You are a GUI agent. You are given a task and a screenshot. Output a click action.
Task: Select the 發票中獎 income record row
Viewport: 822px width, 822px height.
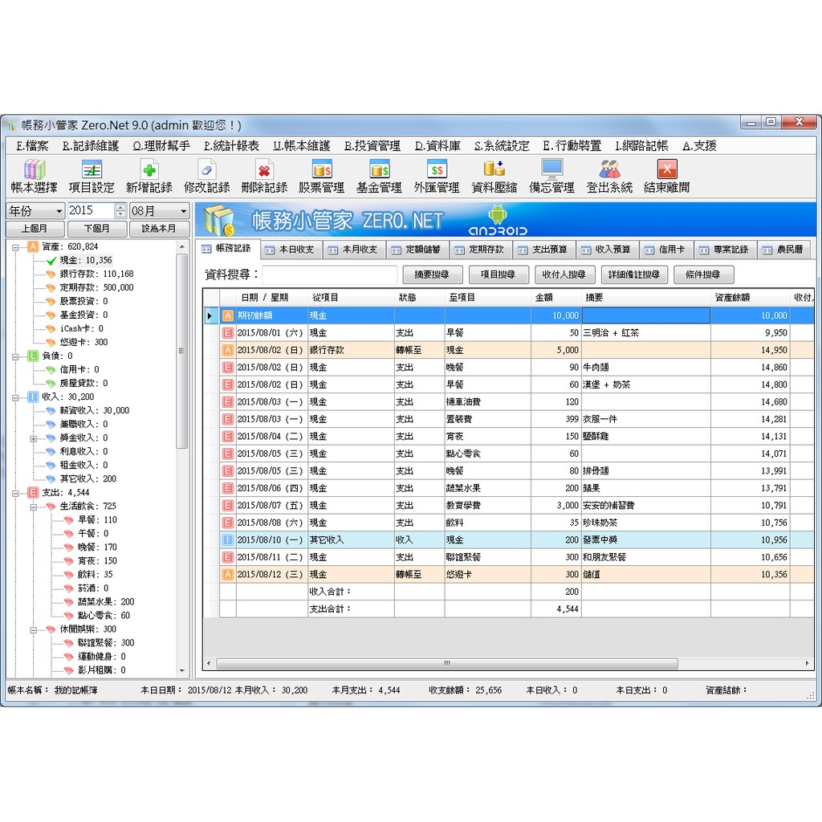[508, 540]
